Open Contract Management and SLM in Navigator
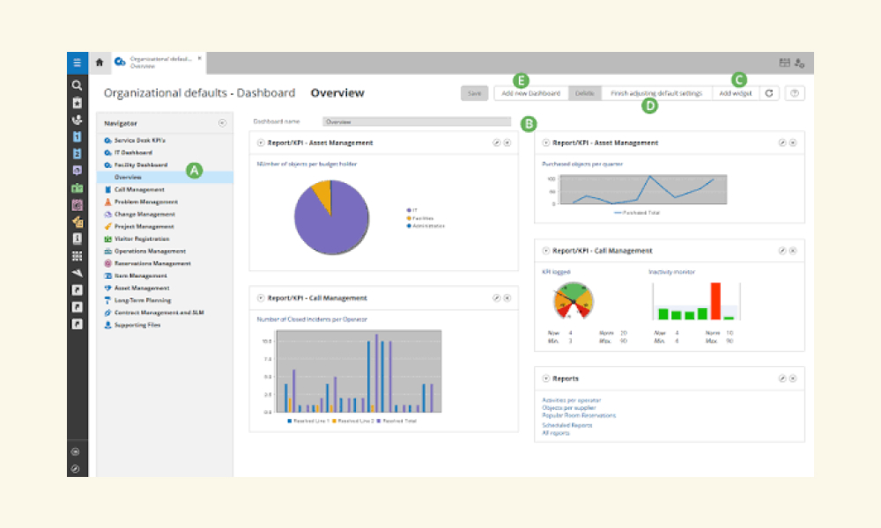Image resolution: width=881 pixels, height=528 pixels. coord(159,313)
